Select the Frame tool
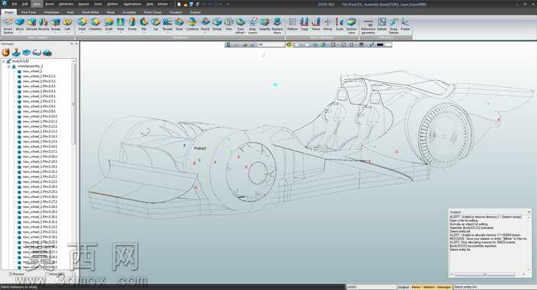Image resolution: width=537 pixels, height=290 pixels. [x=405, y=24]
